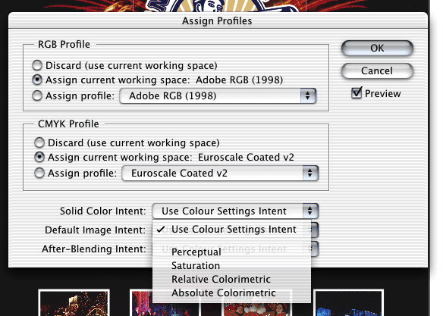
Task: Click the Cancel button
Action: (377, 70)
